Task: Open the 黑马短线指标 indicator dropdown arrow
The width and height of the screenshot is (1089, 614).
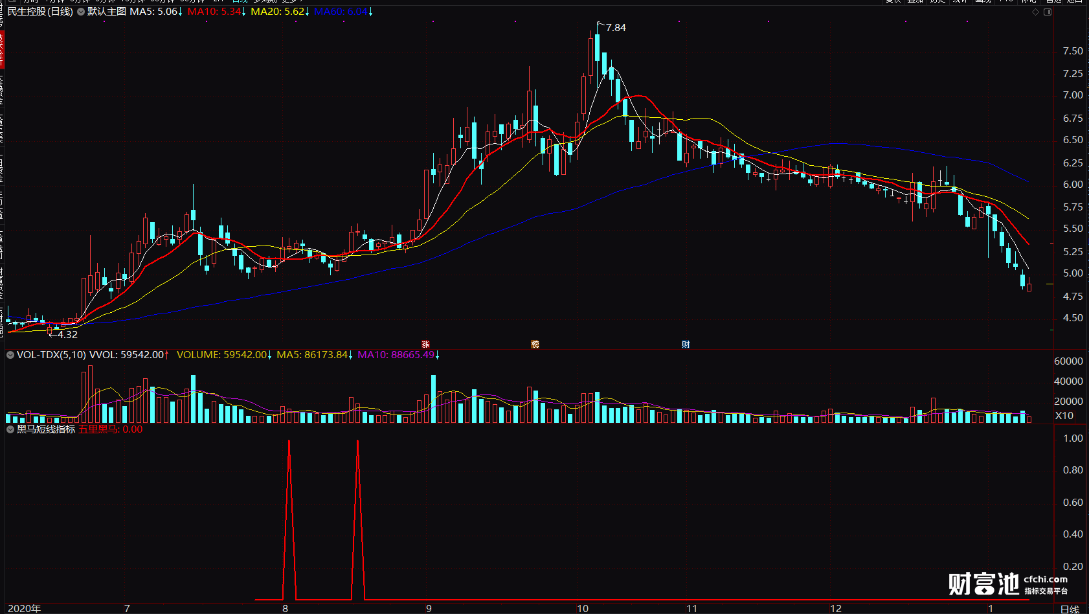Action: click(x=10, y=429)
